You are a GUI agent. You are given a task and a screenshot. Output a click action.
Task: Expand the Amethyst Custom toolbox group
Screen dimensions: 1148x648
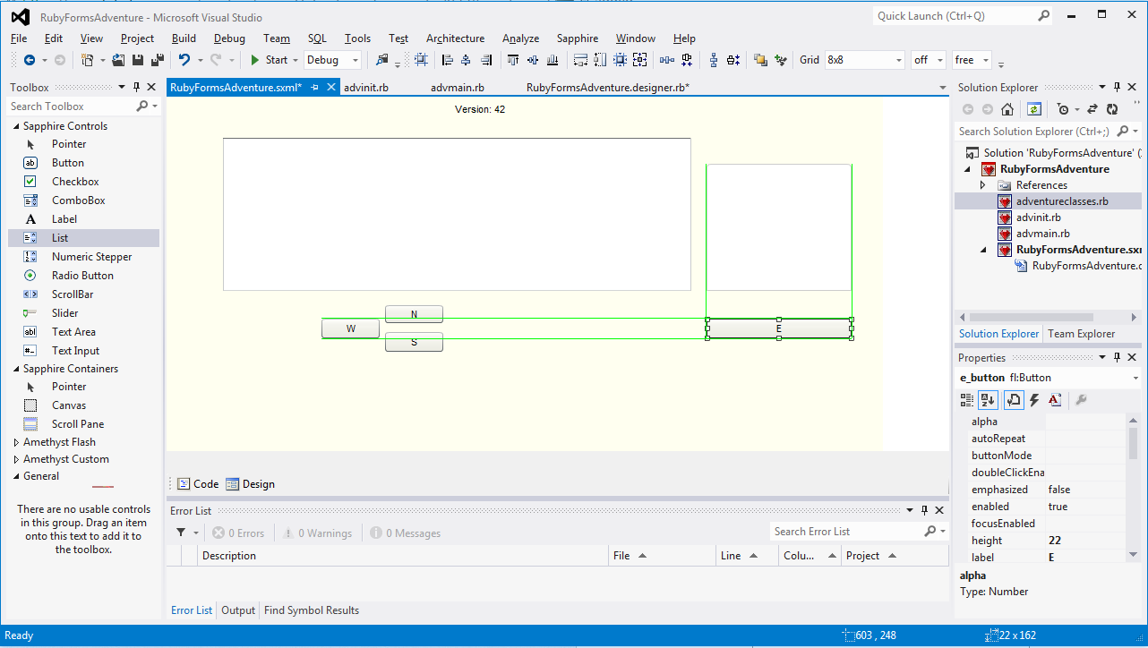pyautogui.click(x=16, y=459)
